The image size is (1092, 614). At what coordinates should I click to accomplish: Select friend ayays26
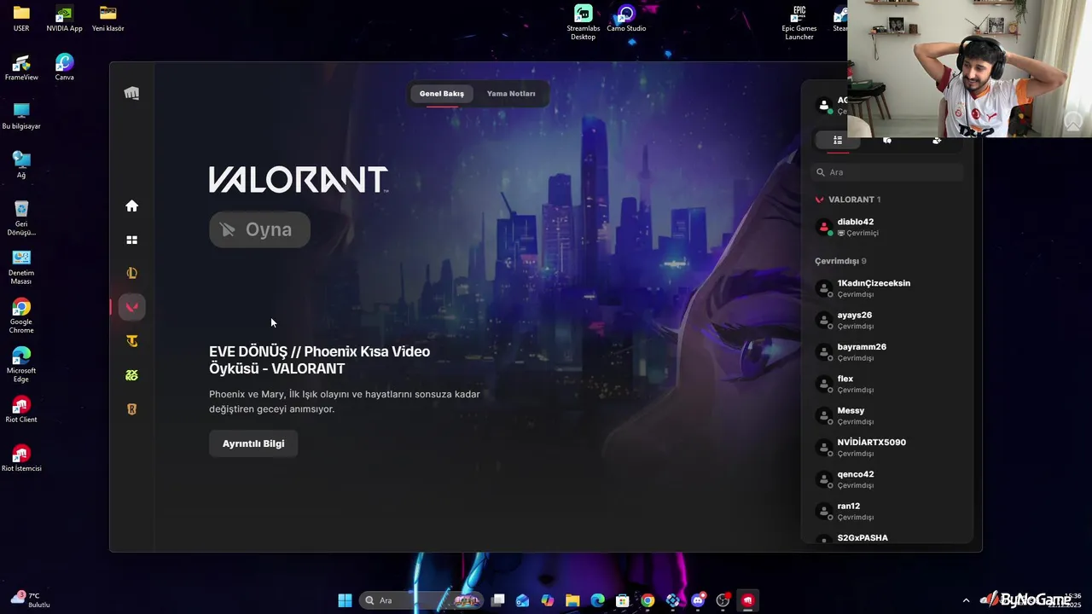[x=887, y=321]
